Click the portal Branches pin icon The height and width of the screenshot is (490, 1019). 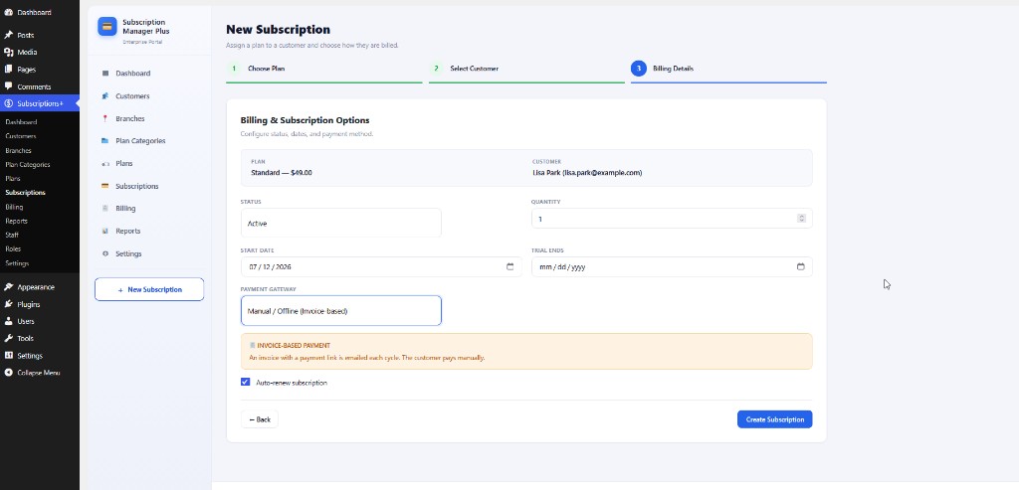coord(105,118)
